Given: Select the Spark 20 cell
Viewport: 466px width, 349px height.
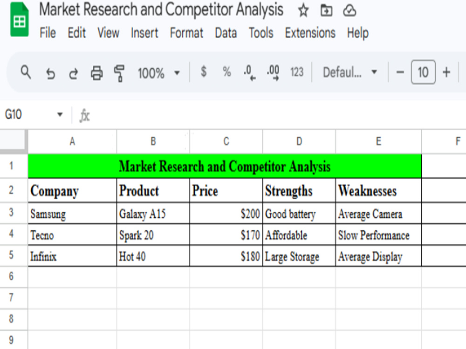Looking at the screenshot, I should point(153,235).
